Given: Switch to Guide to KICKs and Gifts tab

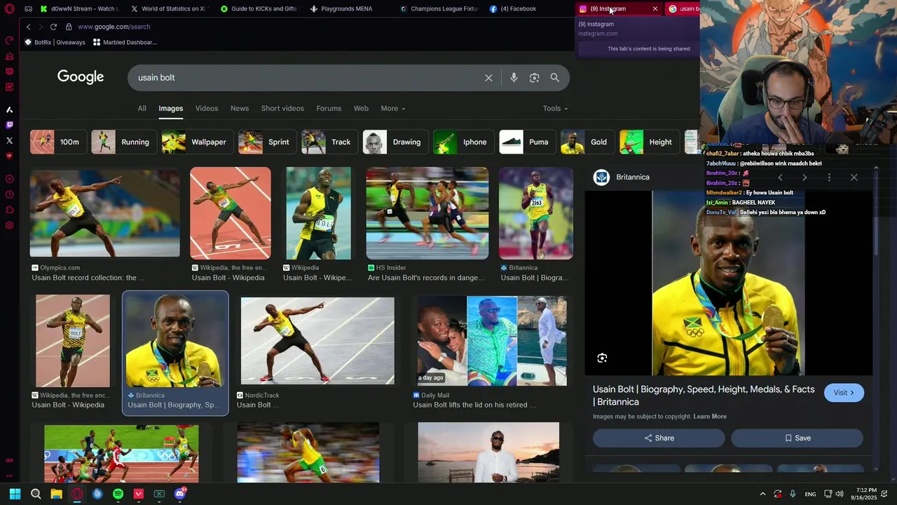Looking at the screenshot, I should (x=259, y=9).
